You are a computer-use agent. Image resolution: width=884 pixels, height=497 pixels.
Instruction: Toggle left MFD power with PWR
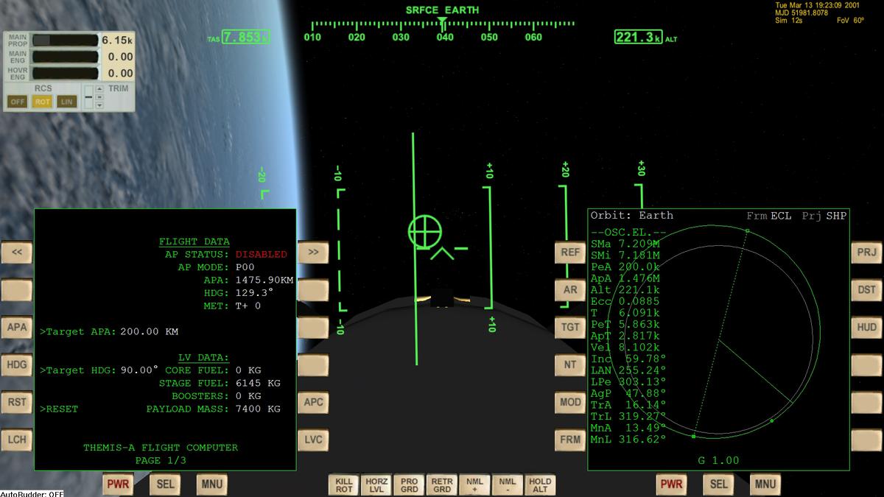[118, 484]
